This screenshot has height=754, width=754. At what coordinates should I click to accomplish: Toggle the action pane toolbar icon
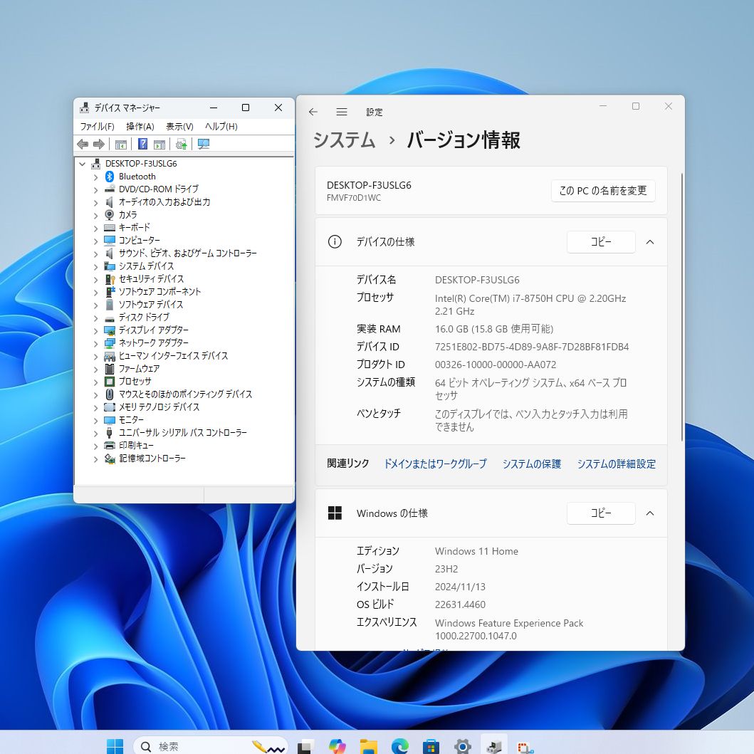pyautogui.click(x=159, y=144)
